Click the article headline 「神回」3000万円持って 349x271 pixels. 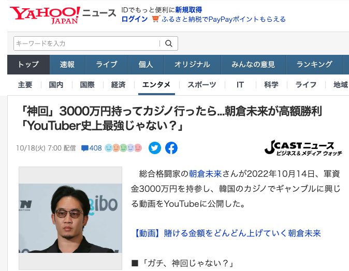click(171, 118)
